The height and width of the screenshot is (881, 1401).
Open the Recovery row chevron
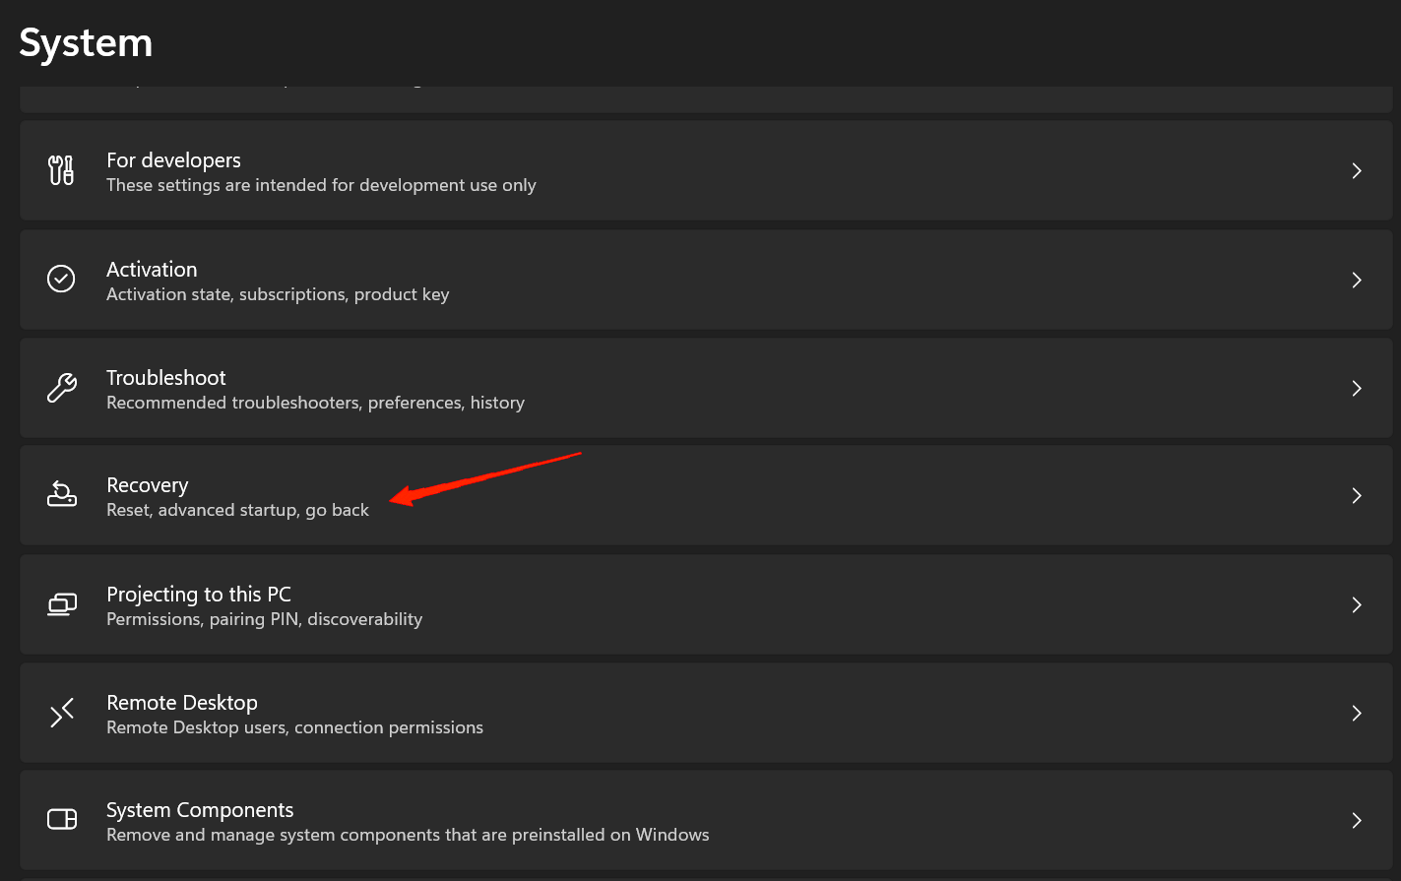tap(1357, 495)
